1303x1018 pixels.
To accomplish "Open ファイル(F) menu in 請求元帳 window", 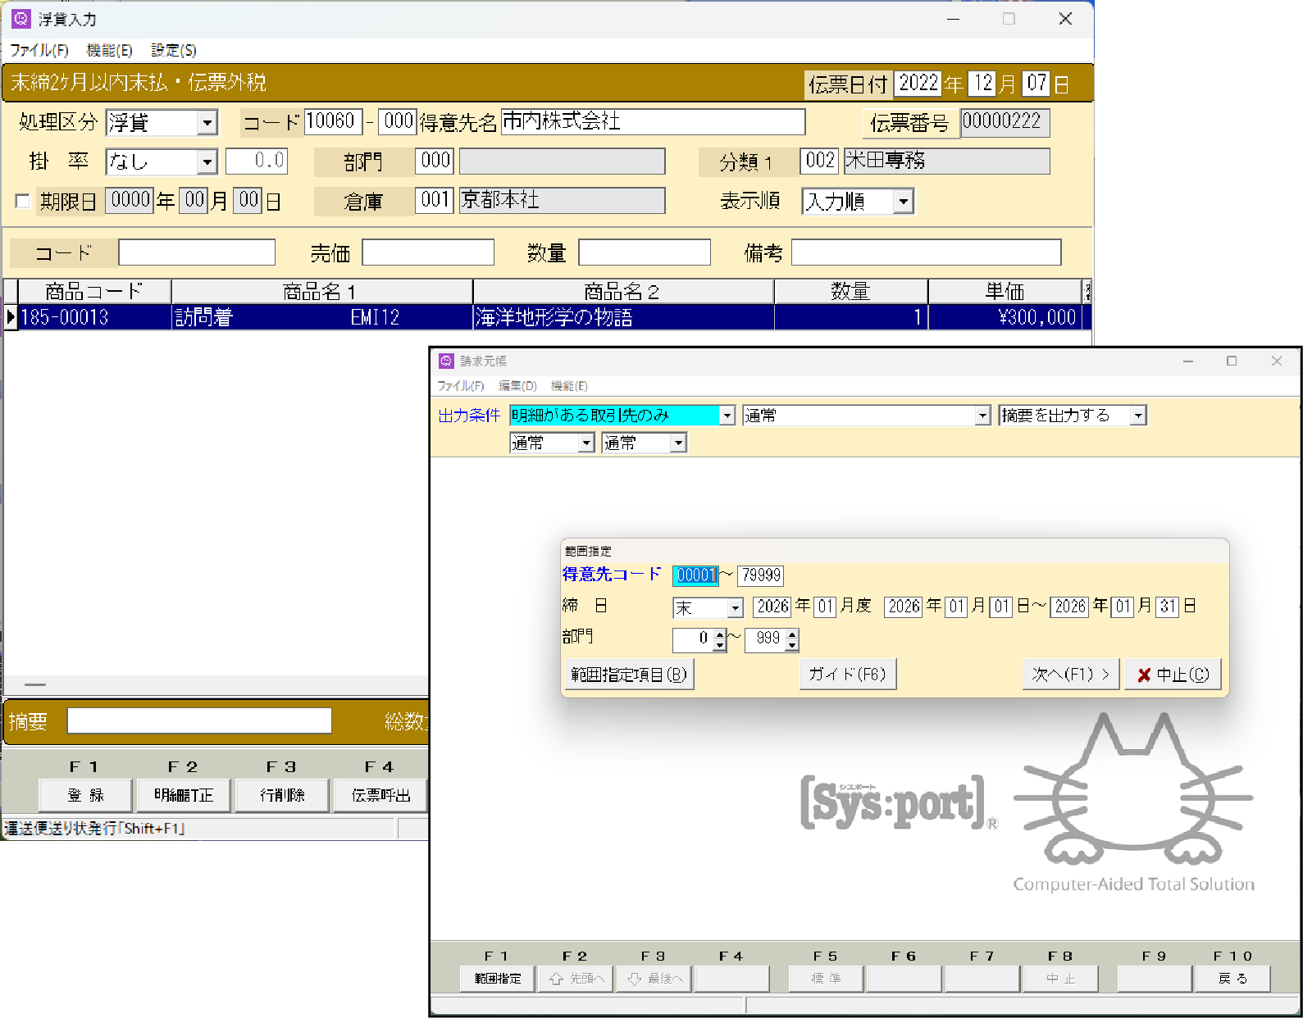I will pyautogui.click(x=461, y=385).
